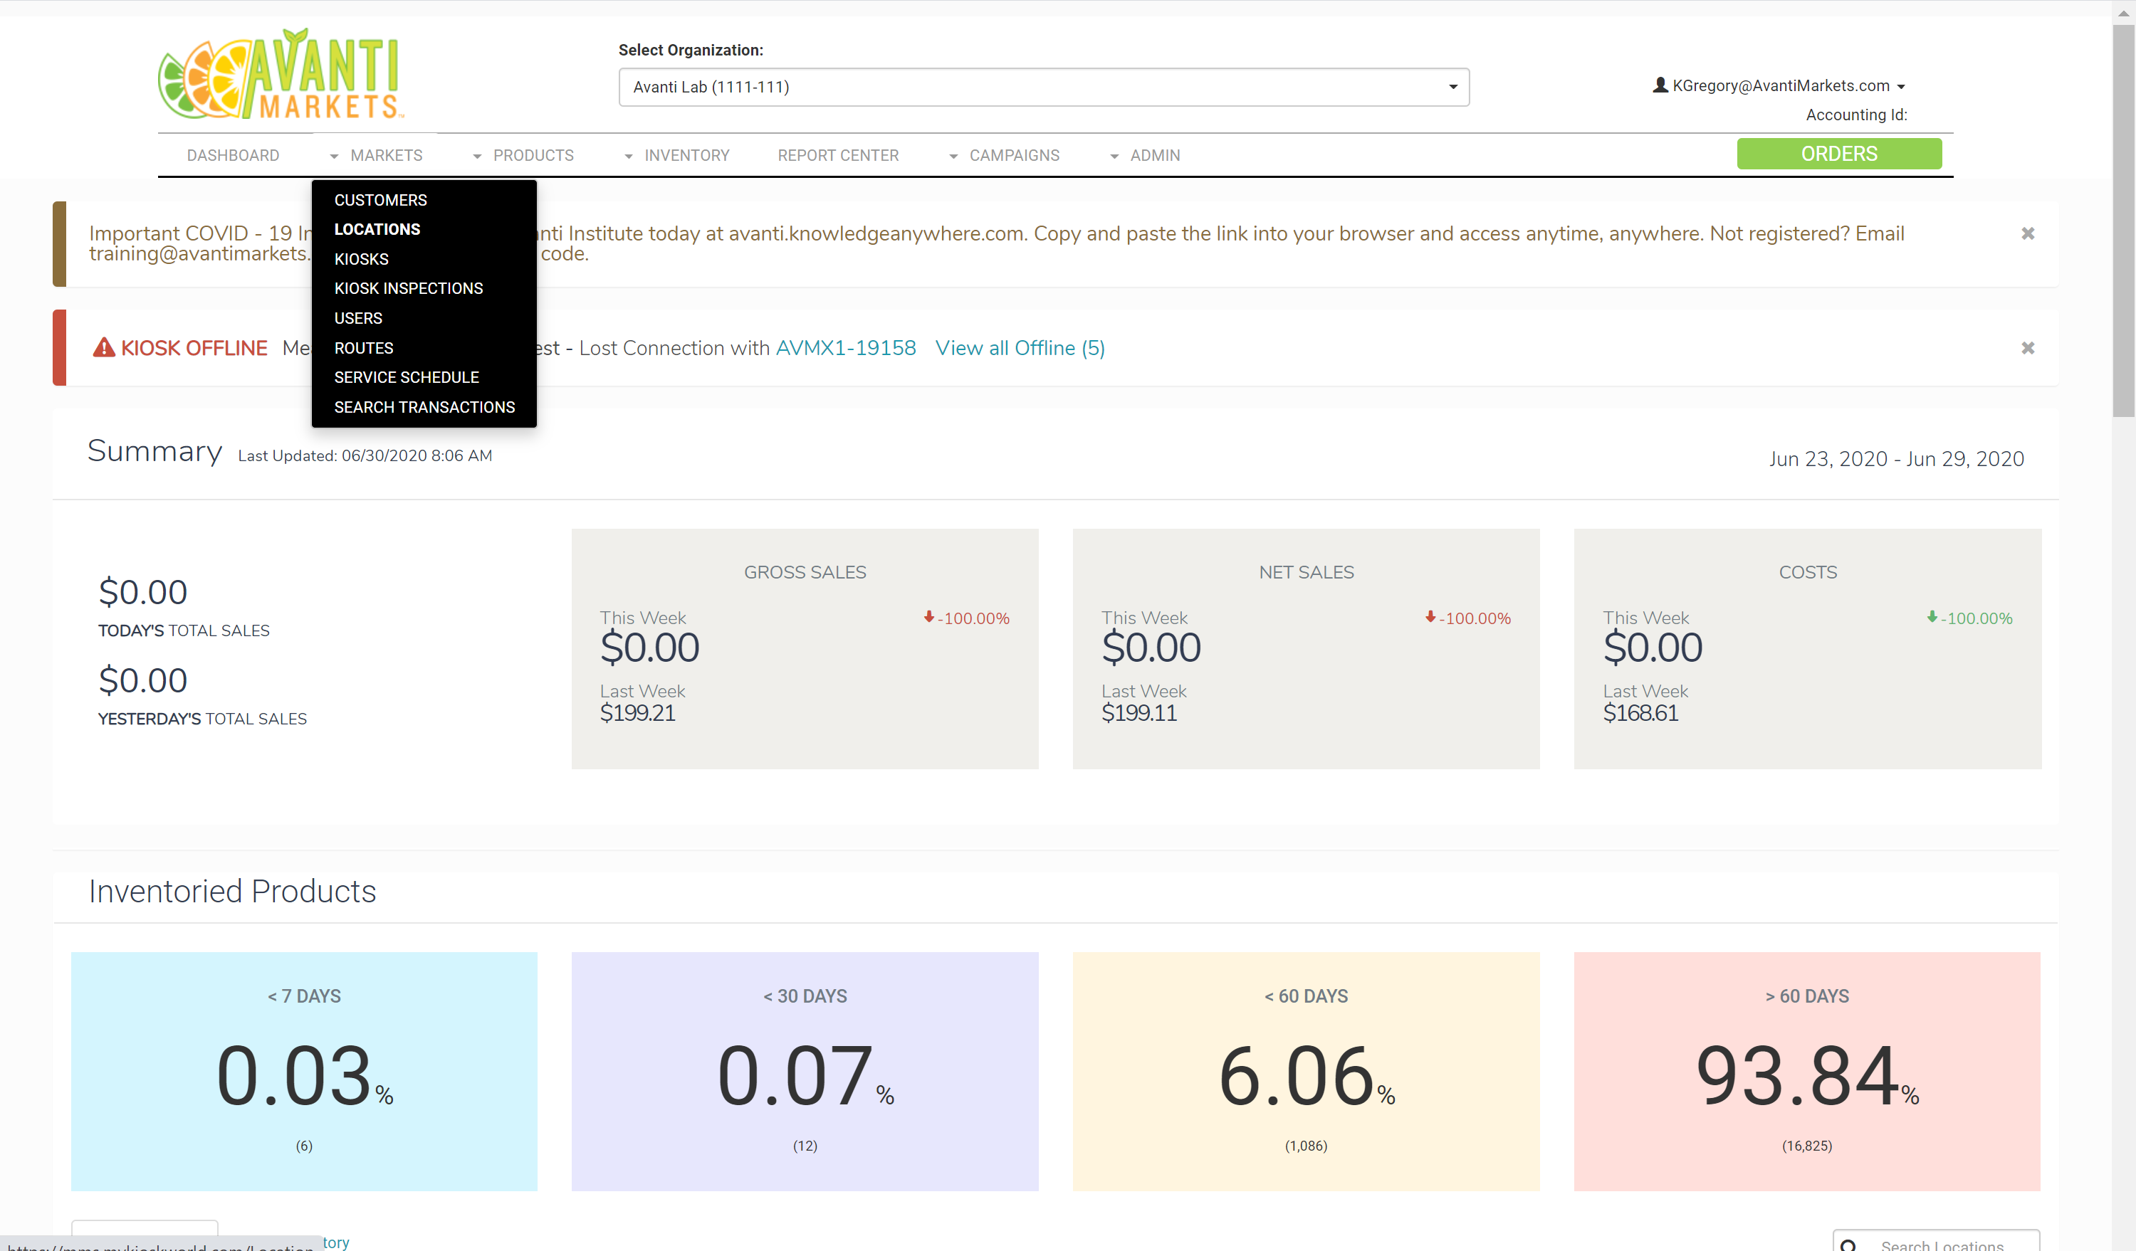Dismiss the Kiosk Offline alert banner

pyautogui.click(x=2028, y=348)
